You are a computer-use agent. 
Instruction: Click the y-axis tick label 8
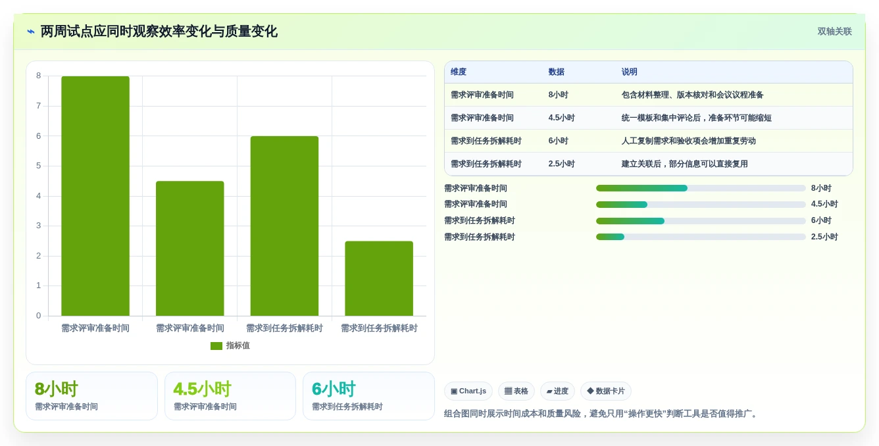click(38, 76)
